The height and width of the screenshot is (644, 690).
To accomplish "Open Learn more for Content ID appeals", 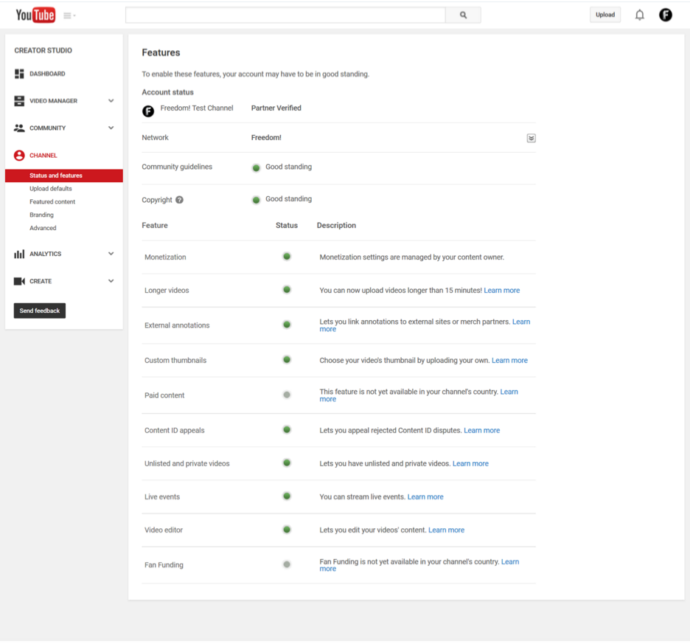I will 482,431.
